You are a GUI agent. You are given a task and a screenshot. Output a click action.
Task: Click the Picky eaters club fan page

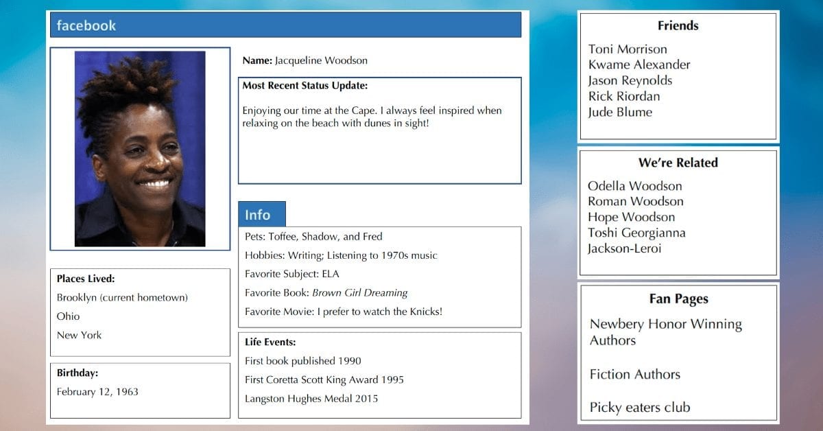639,407
